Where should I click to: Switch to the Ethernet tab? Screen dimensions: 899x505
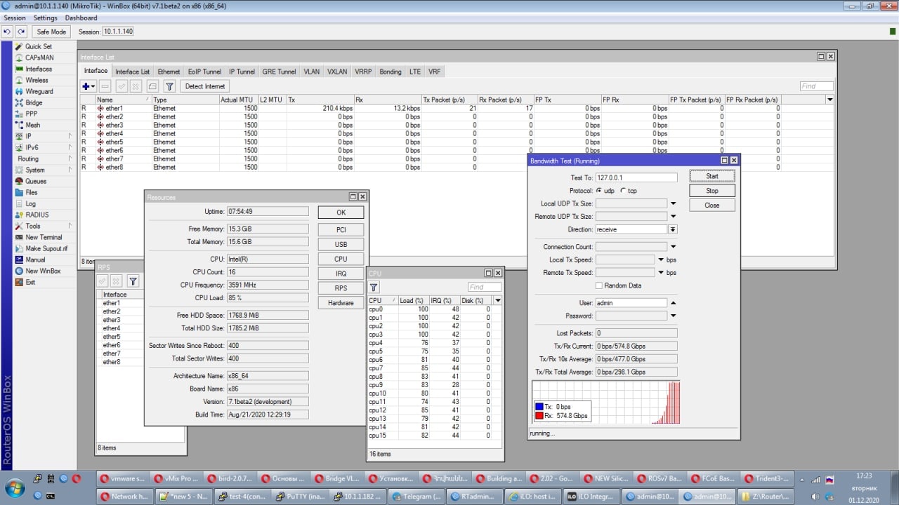pyautogui.click(x=169, y=72)
